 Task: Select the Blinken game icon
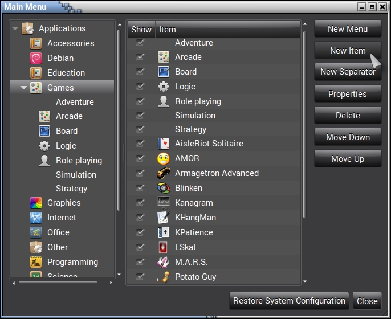click(164, 188)
